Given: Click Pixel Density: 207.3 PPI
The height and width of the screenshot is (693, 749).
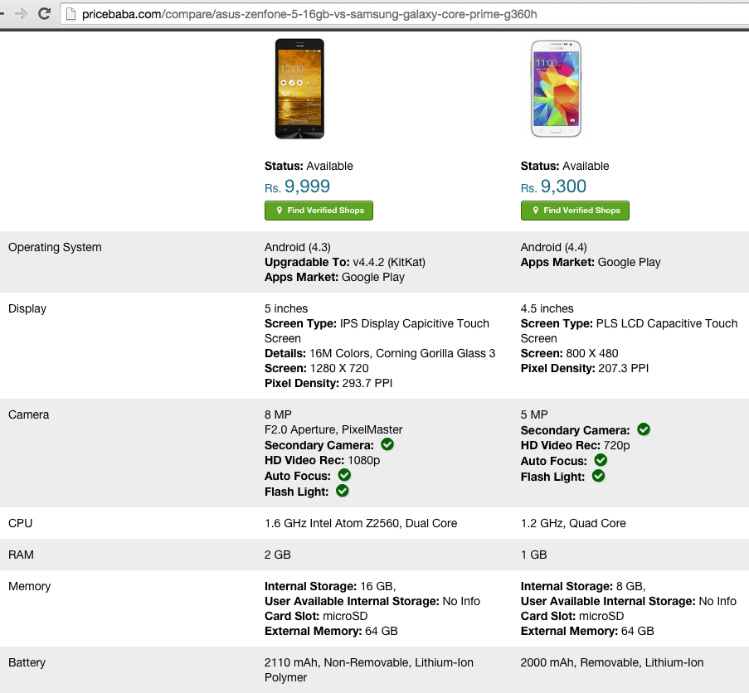Looking at the screenshot, I should click(585, 368).
